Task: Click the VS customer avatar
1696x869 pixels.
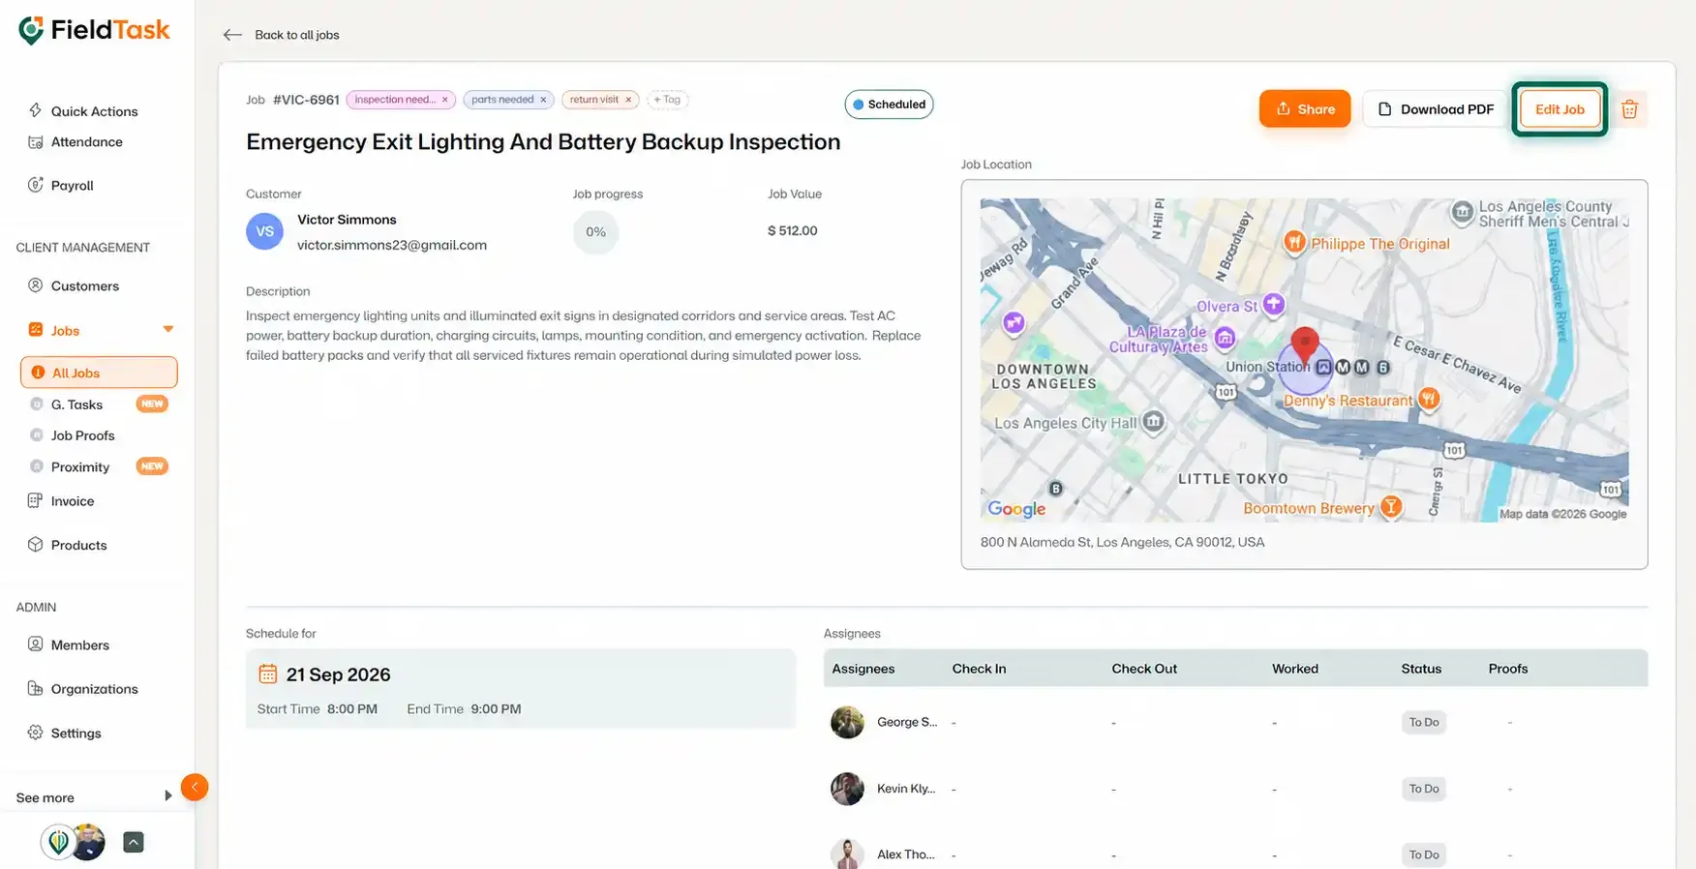Action: pyautogui.click(x=264, y=232)
